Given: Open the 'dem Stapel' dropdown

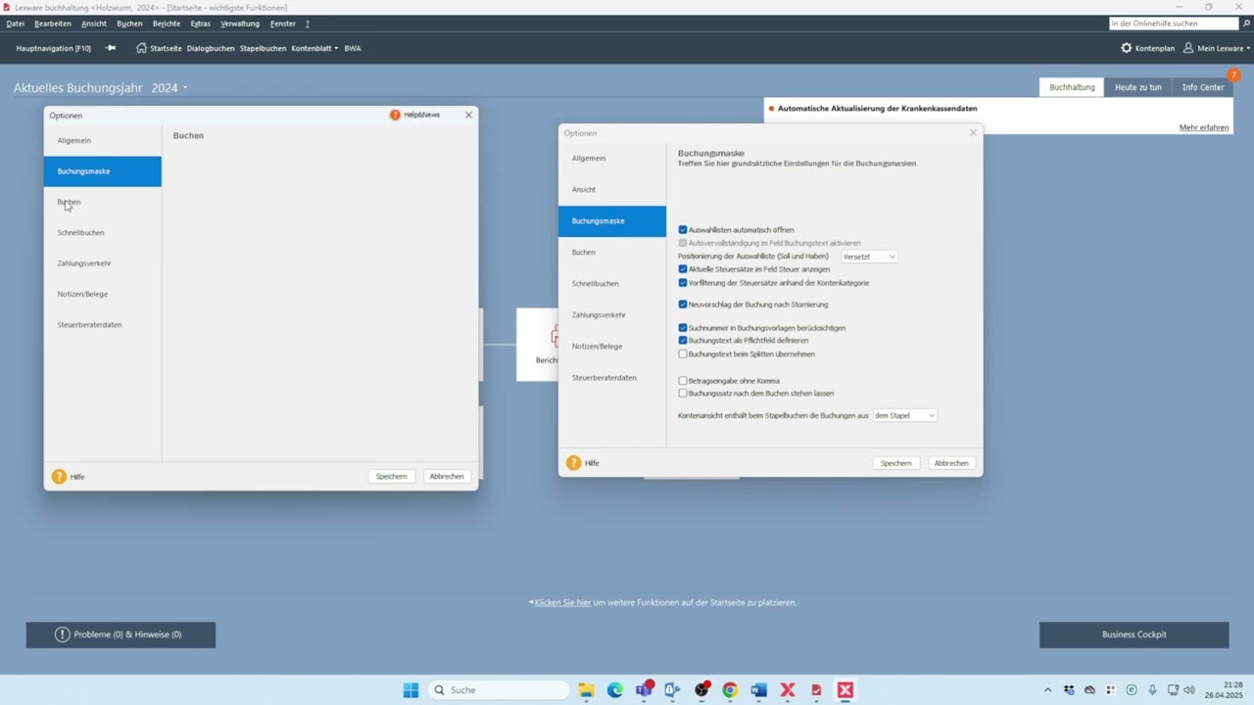Looking at the screenshot, I should (904, 416).
